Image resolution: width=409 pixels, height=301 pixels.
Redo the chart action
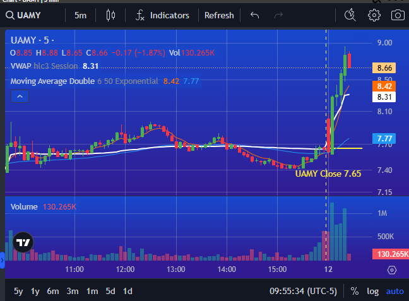tap(278, 15)
